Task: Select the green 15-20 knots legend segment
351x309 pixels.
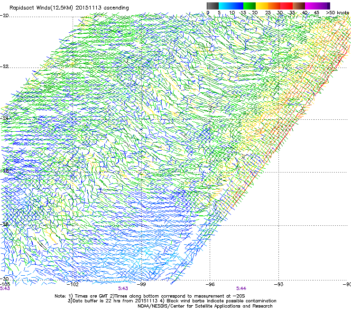Action: tap(249, 6)
